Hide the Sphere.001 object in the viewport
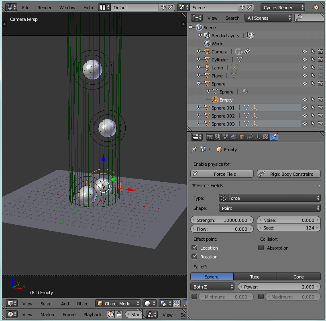This screenshot has width=326, height=321. tap(304, 108)
